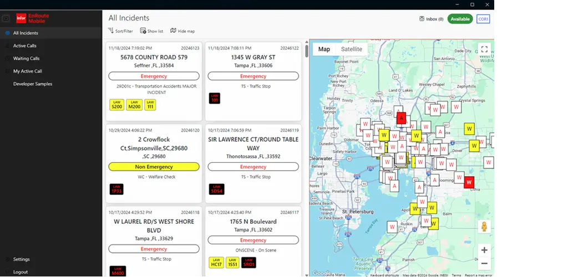Click unit badge LAW 1P33
The height and width of the screenshot is (277, 568).
(x=116, y=189)
